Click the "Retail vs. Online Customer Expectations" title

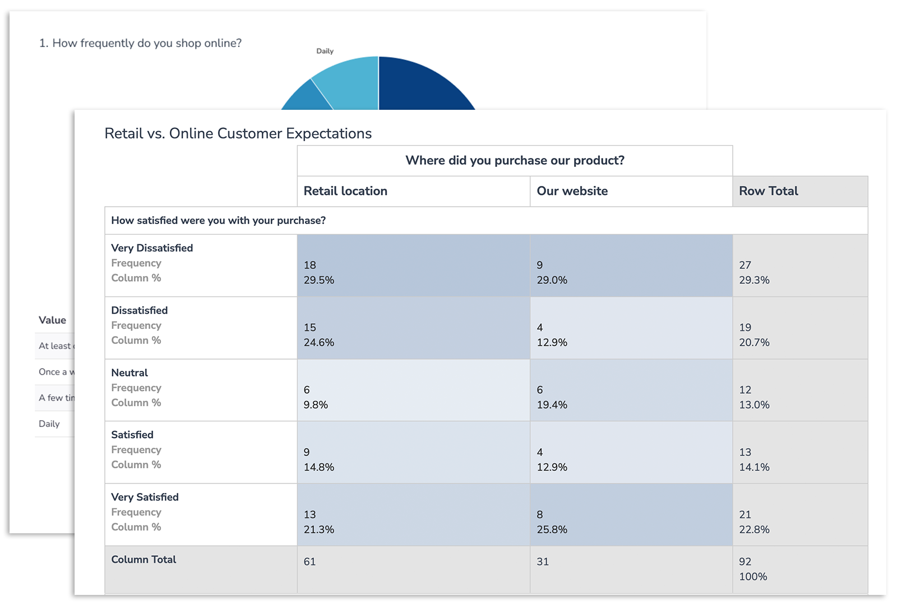pos(237,133)
